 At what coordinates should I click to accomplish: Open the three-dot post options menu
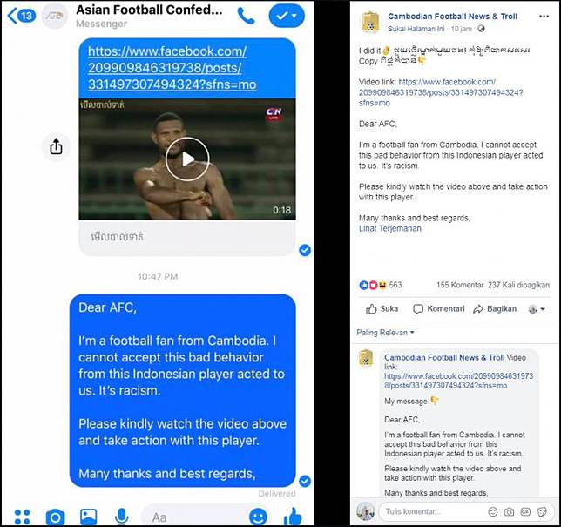[x=544, y=16]
